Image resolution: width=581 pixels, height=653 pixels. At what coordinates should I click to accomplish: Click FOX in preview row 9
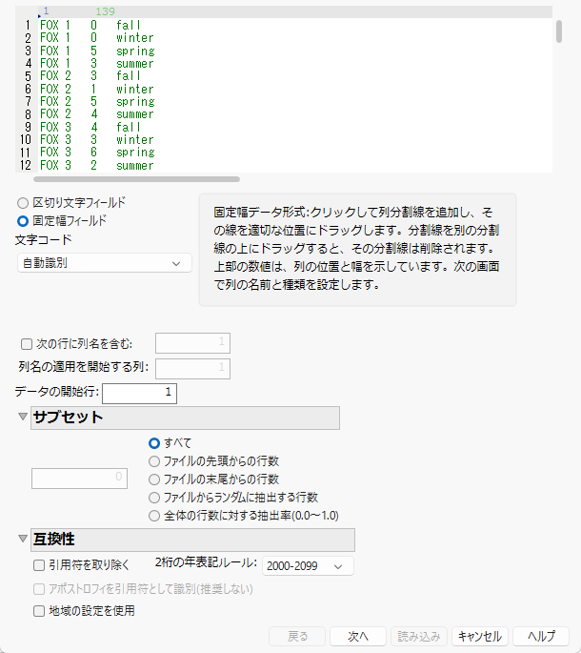point(50,127)
